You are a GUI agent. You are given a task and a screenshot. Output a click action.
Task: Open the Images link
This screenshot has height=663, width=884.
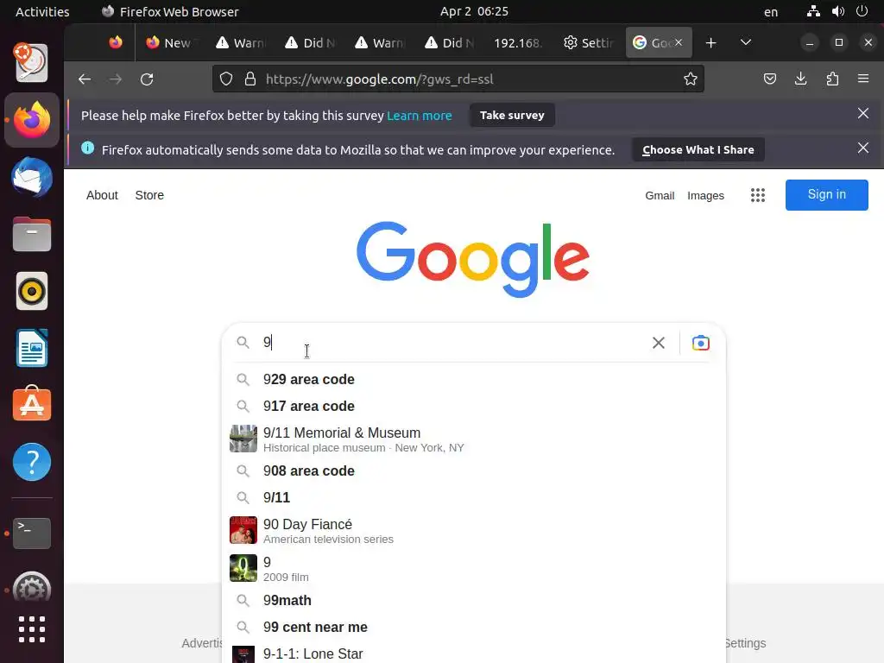pos(705,196)
